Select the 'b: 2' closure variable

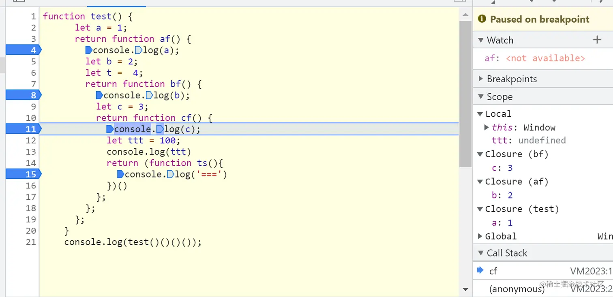pos(502,195)
